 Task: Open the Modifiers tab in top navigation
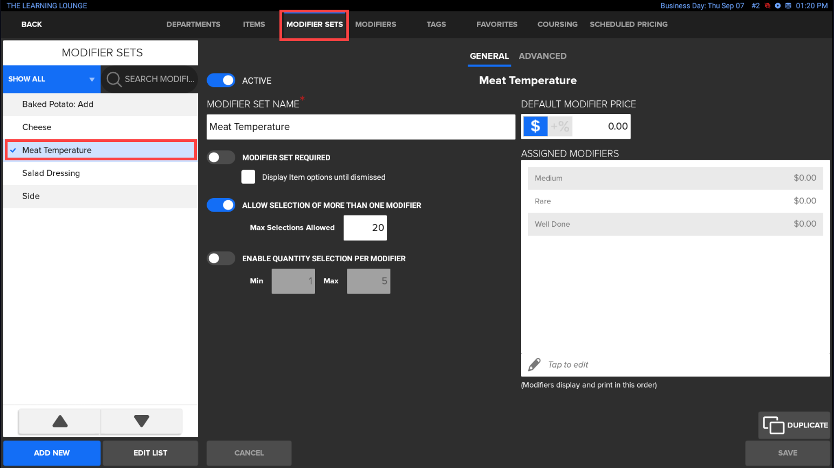point(375,24)
